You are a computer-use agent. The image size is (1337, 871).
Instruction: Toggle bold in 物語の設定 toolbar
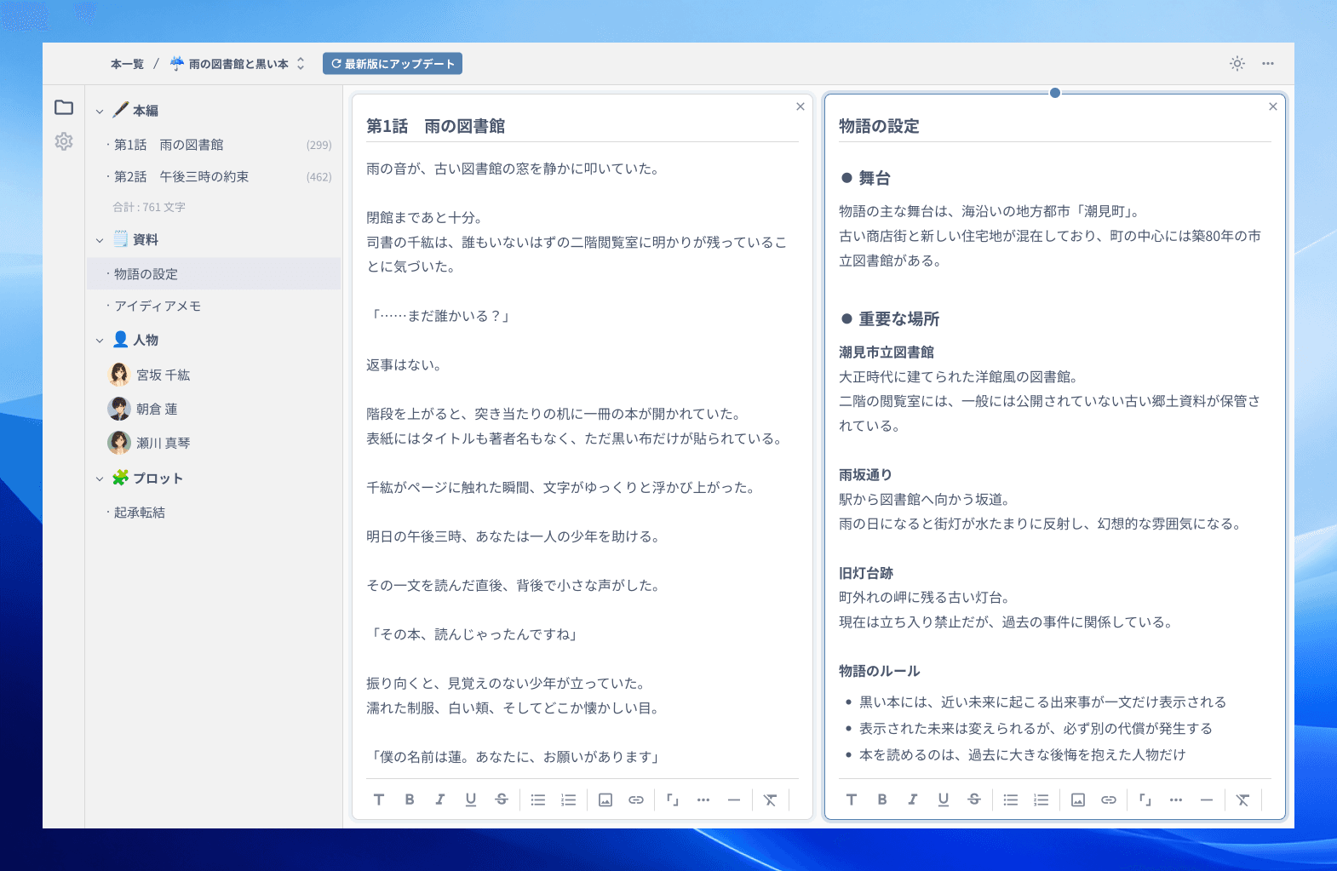click(882, 799)
